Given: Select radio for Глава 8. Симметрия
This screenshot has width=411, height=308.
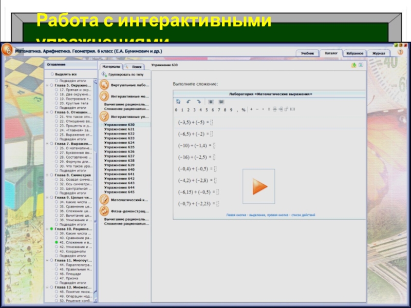Looking at the screenshot, I should pyautogui.click(x=52, y=175).
